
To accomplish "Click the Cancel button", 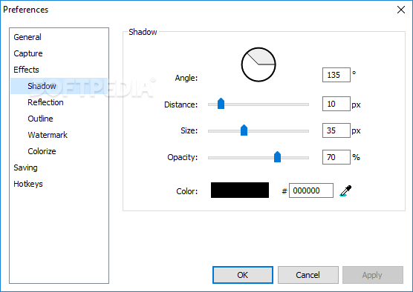I will [308, 275].
